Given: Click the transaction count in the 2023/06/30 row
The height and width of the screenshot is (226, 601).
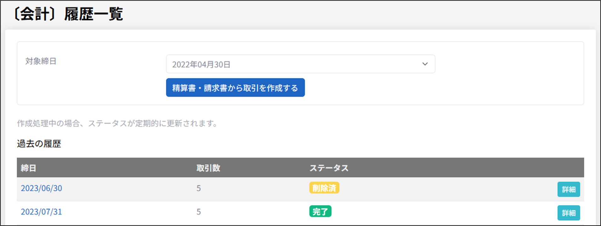Looking at the screenshot, I should pyautogui.click(x=198, y=188).
